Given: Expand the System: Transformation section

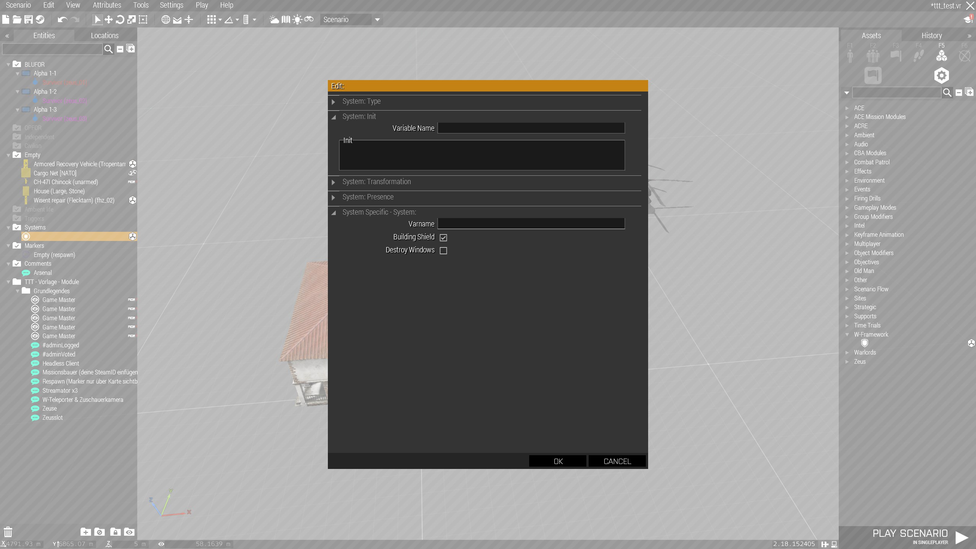Looking at the screenshot, I should click(334, 182).
